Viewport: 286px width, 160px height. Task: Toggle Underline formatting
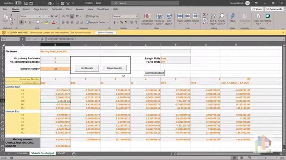29,22
